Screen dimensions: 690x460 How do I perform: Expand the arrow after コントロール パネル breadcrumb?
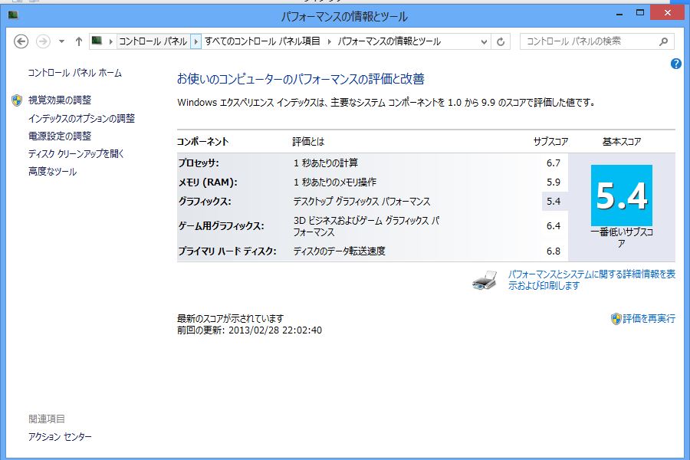195,41
